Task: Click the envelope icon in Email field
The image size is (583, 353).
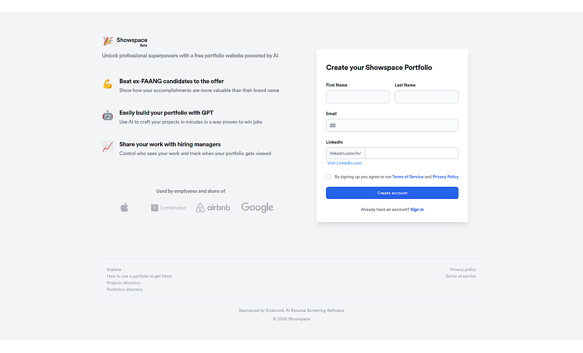Action: [x=333, y=125]
